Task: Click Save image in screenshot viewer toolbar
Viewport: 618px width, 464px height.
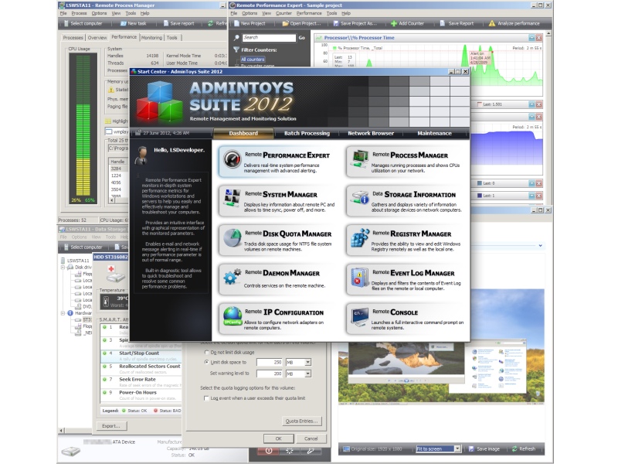Action: coord(484,449)
